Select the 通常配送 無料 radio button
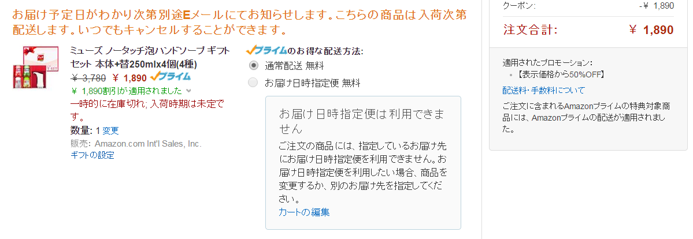 pyautogui.click(x=253, y=66)
